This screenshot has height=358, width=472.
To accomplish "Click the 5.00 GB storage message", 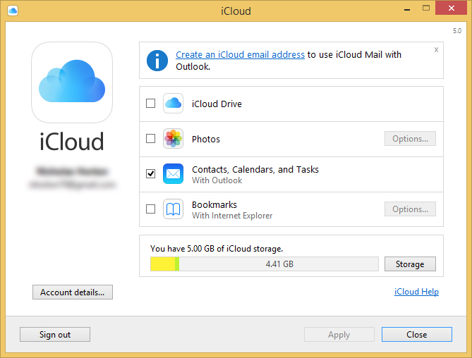I will pos(217,249).
